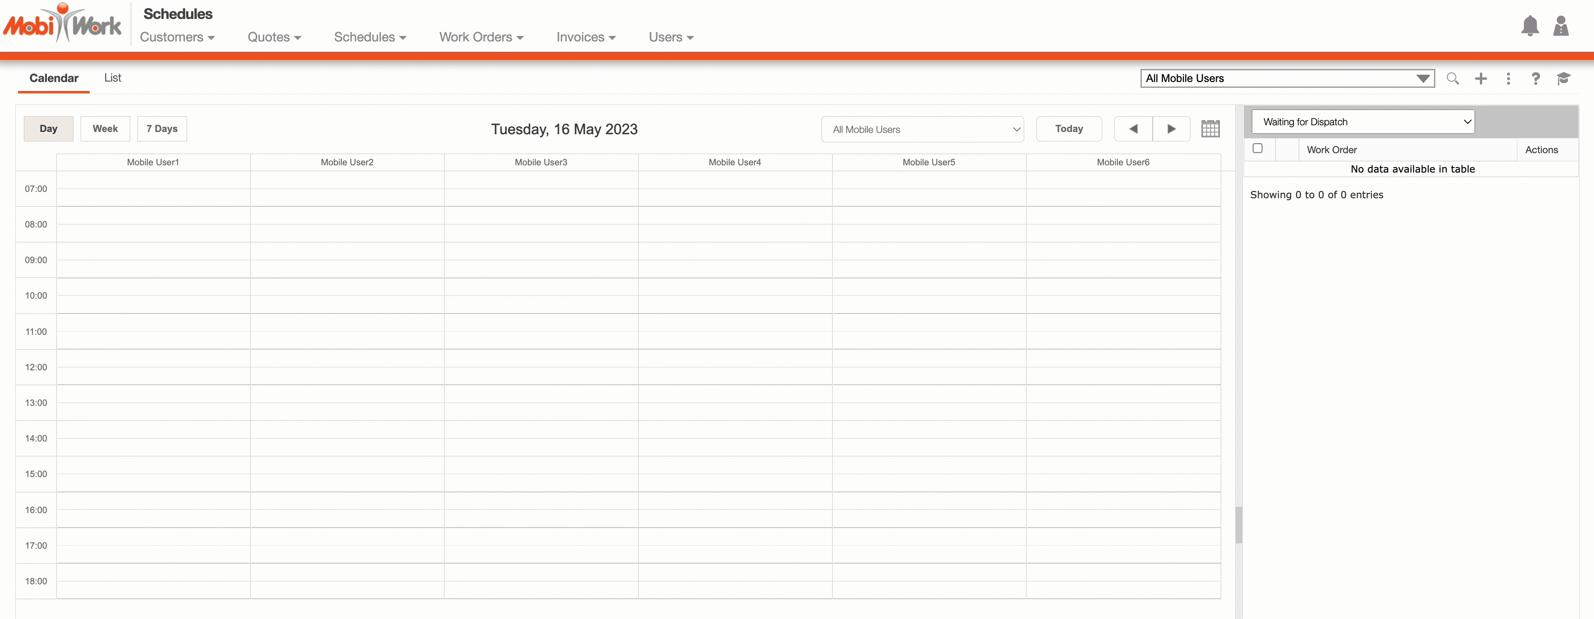Open All Mobile Users calendar filter dropdown

[x=922, y=129]
